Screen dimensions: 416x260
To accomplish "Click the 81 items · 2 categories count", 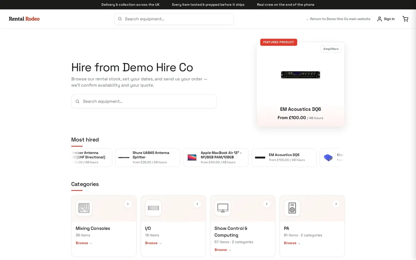I will [303, 235].
